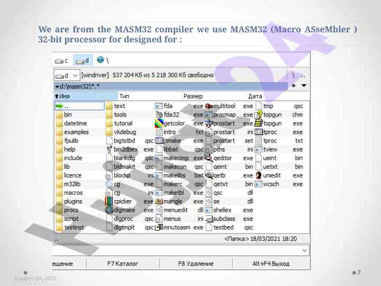Viewport: 381px width, 286px height.
Task: Open directory history arrow in path bar
Action: pos(304,85)
